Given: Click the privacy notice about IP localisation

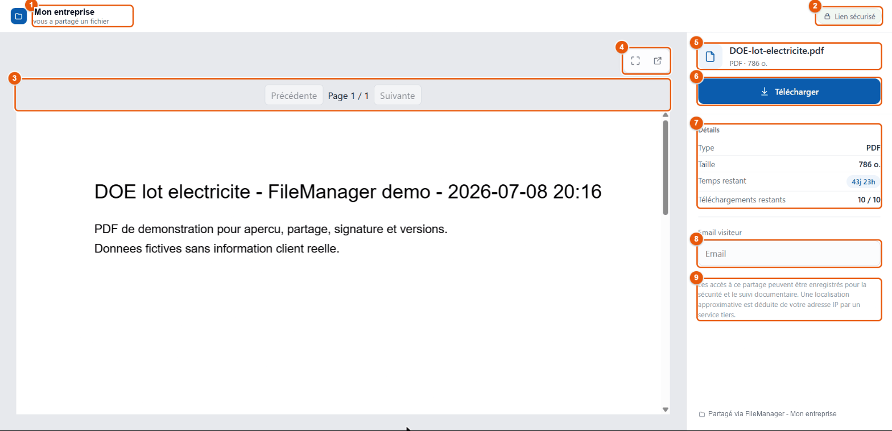Looking at the screenshot, I should tap(782, 300).
